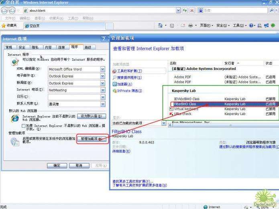Open the 帮助(H) menu
Viewport: 279px width, 209px height.
point(88,18)
